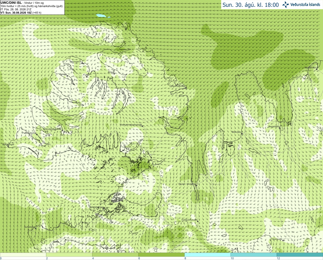Choose the Holtavörðuheiði station marker
The width and height of the screenshot is (323, 260).
[x=198, y=221]
